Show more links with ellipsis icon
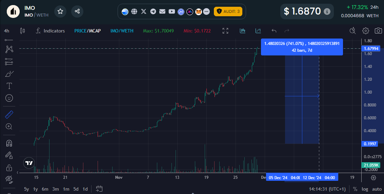Screen dimensions: 384x194 207,11
